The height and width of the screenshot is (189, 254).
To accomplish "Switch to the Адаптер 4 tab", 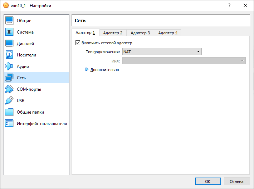I will [x=168, y=33].
